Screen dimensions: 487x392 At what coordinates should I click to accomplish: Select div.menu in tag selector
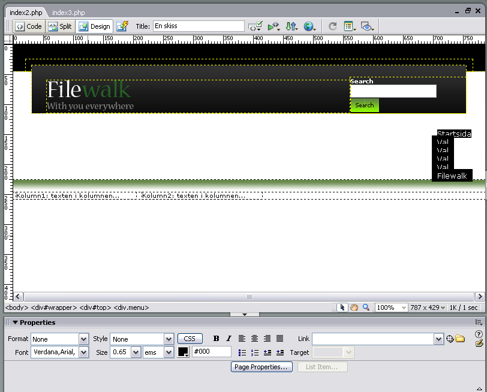[131, 307]
